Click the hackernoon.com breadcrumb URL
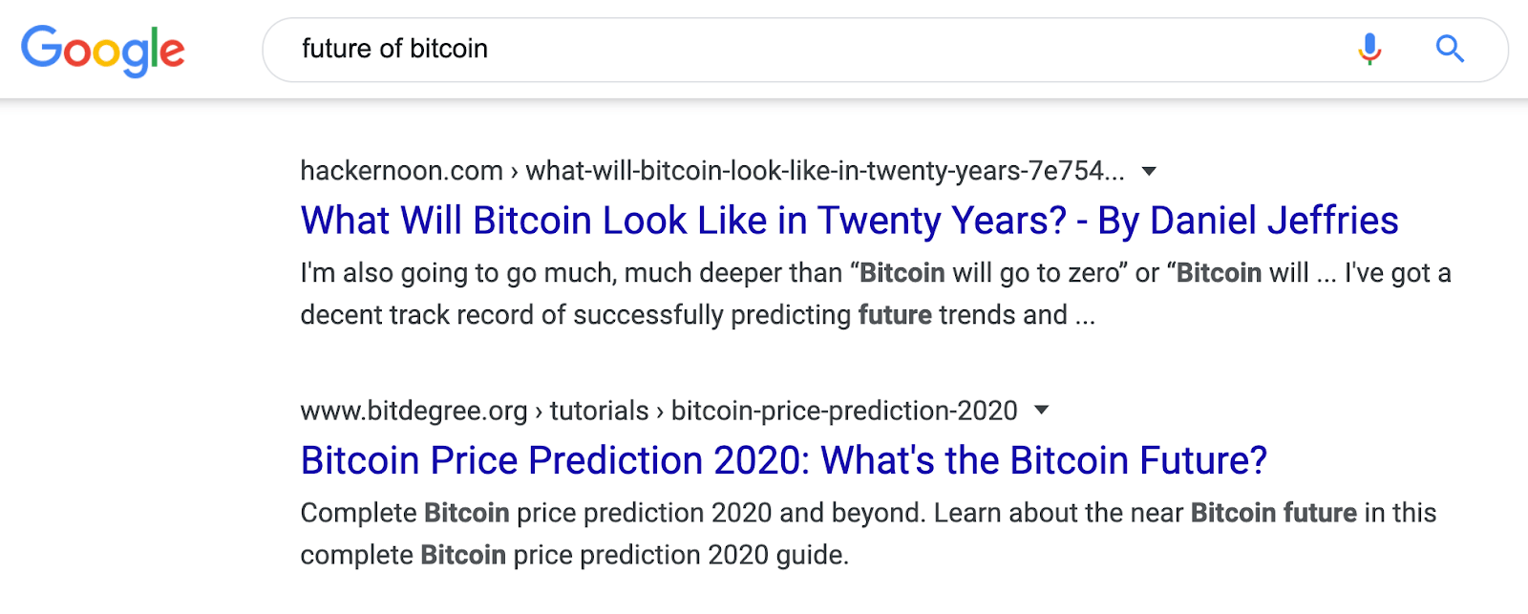Screen dimensions: 1528x614 point(402,171)
